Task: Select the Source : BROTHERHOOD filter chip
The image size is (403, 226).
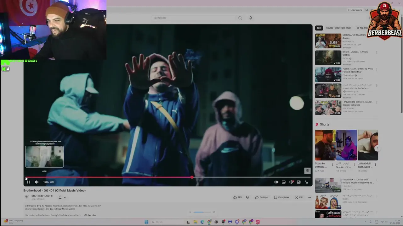Action: click(338, 28)
